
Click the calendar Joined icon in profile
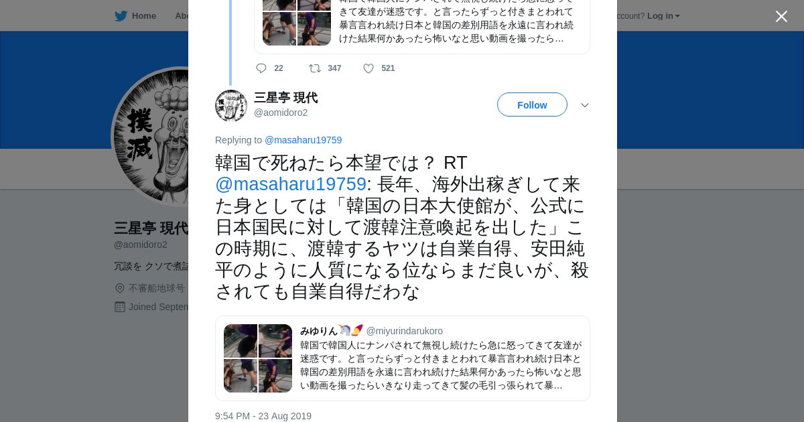(120, 307)
